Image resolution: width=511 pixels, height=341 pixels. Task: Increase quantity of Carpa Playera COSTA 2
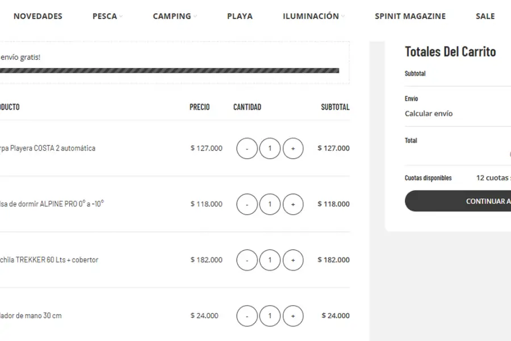pyautogui.click(x=293, y=148)
